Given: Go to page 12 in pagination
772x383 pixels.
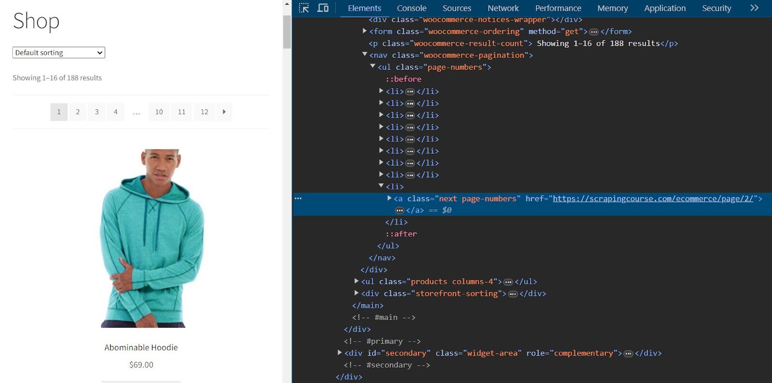Looking at the screenshot, I should point(204,112).
